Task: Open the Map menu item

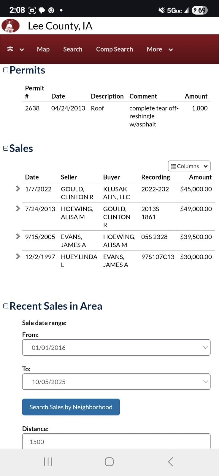Action: (x=43, y=49)
